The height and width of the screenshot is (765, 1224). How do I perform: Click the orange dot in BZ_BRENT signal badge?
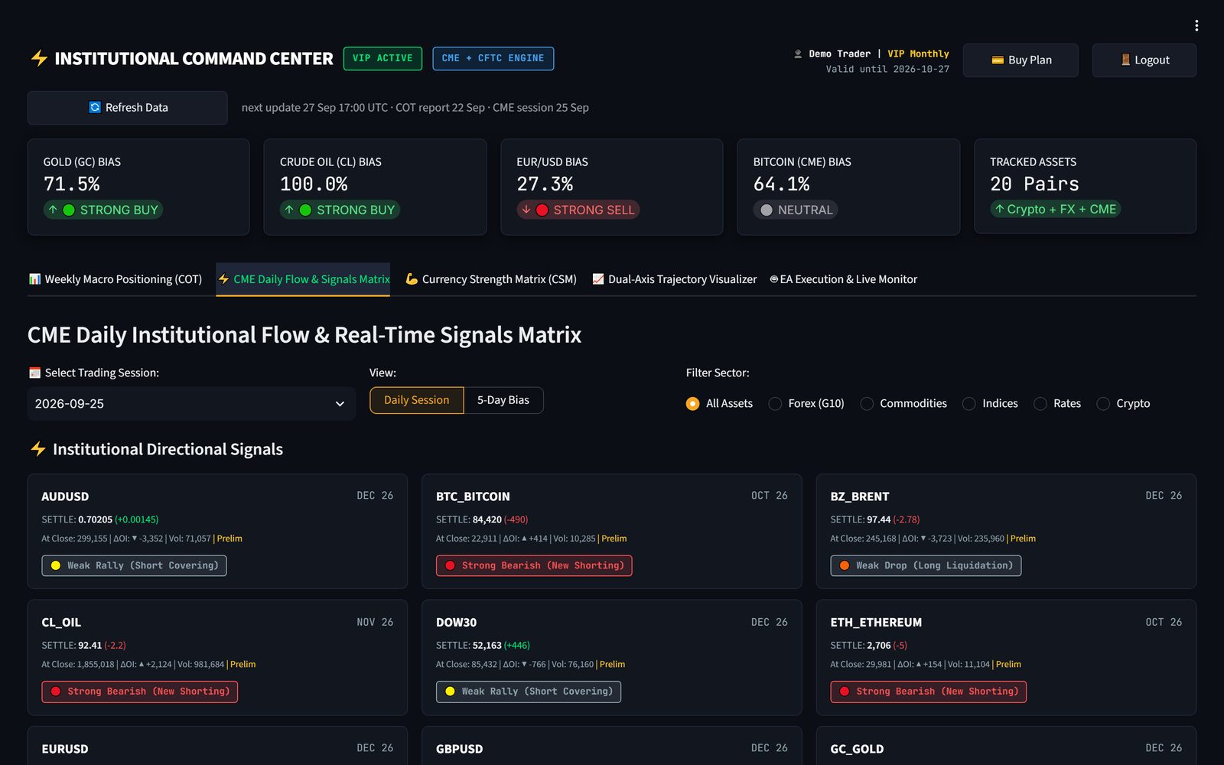845,565
